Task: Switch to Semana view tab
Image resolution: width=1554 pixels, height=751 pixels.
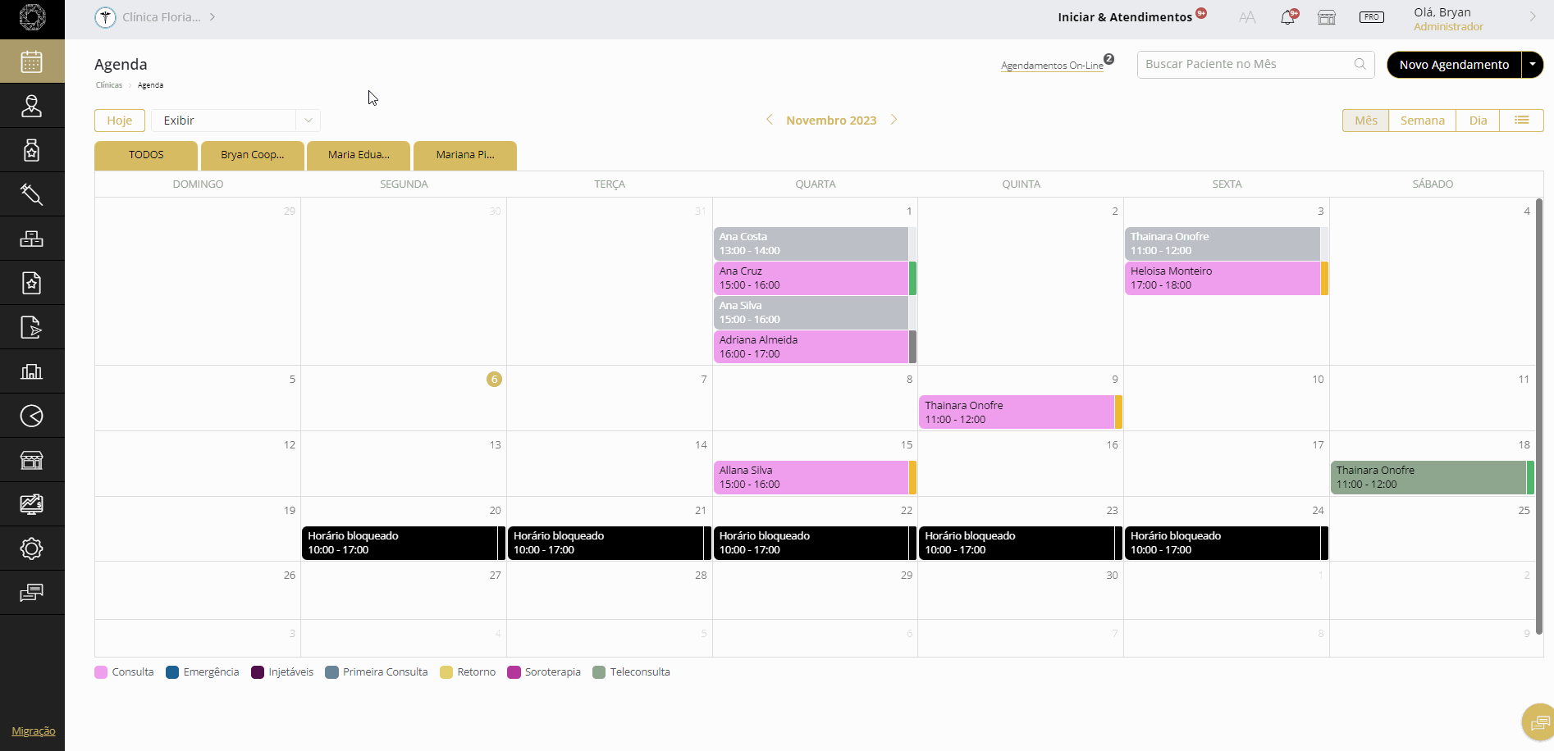Action: click(1422, 121)
